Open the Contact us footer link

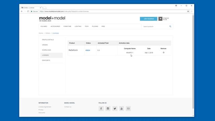68,107
